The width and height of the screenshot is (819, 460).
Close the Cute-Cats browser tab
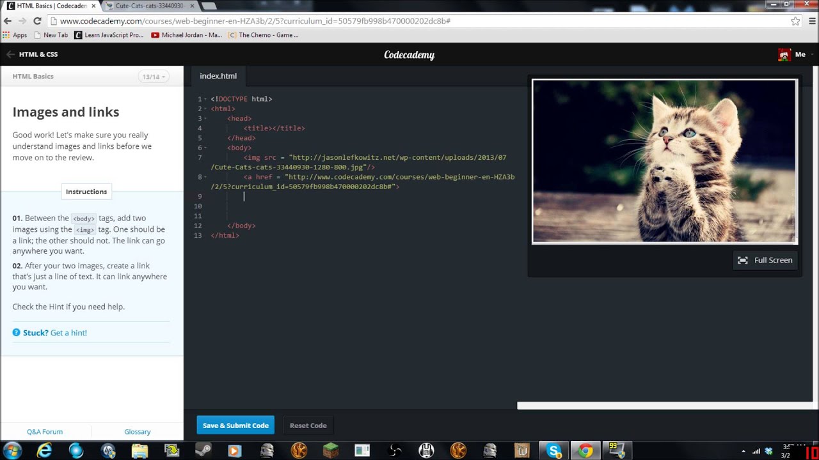(191, 6)
